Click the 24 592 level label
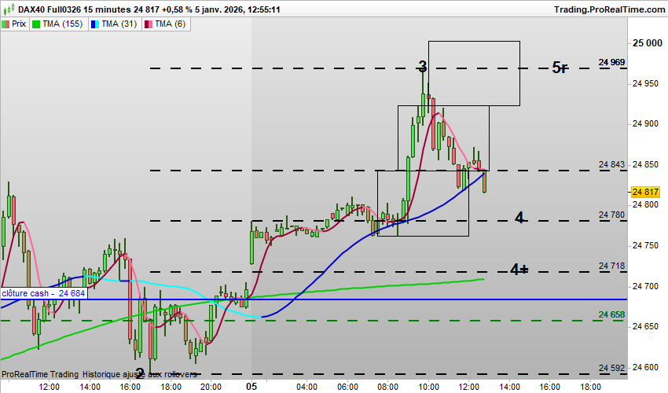668x393 pixels. tap(611, 368)
